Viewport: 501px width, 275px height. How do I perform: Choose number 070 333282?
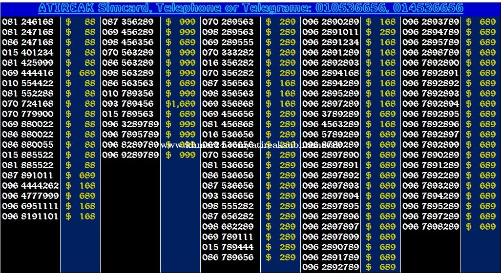click(x=228, y=53)
